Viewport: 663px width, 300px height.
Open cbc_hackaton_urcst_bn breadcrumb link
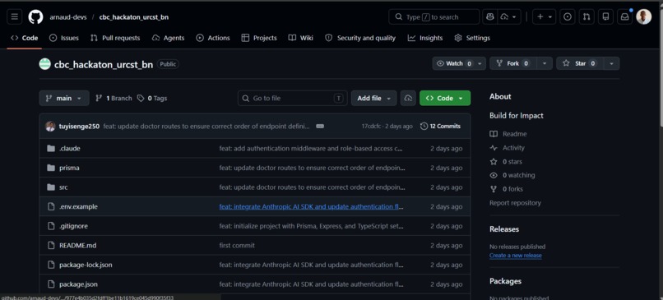[x=133, y=17]
